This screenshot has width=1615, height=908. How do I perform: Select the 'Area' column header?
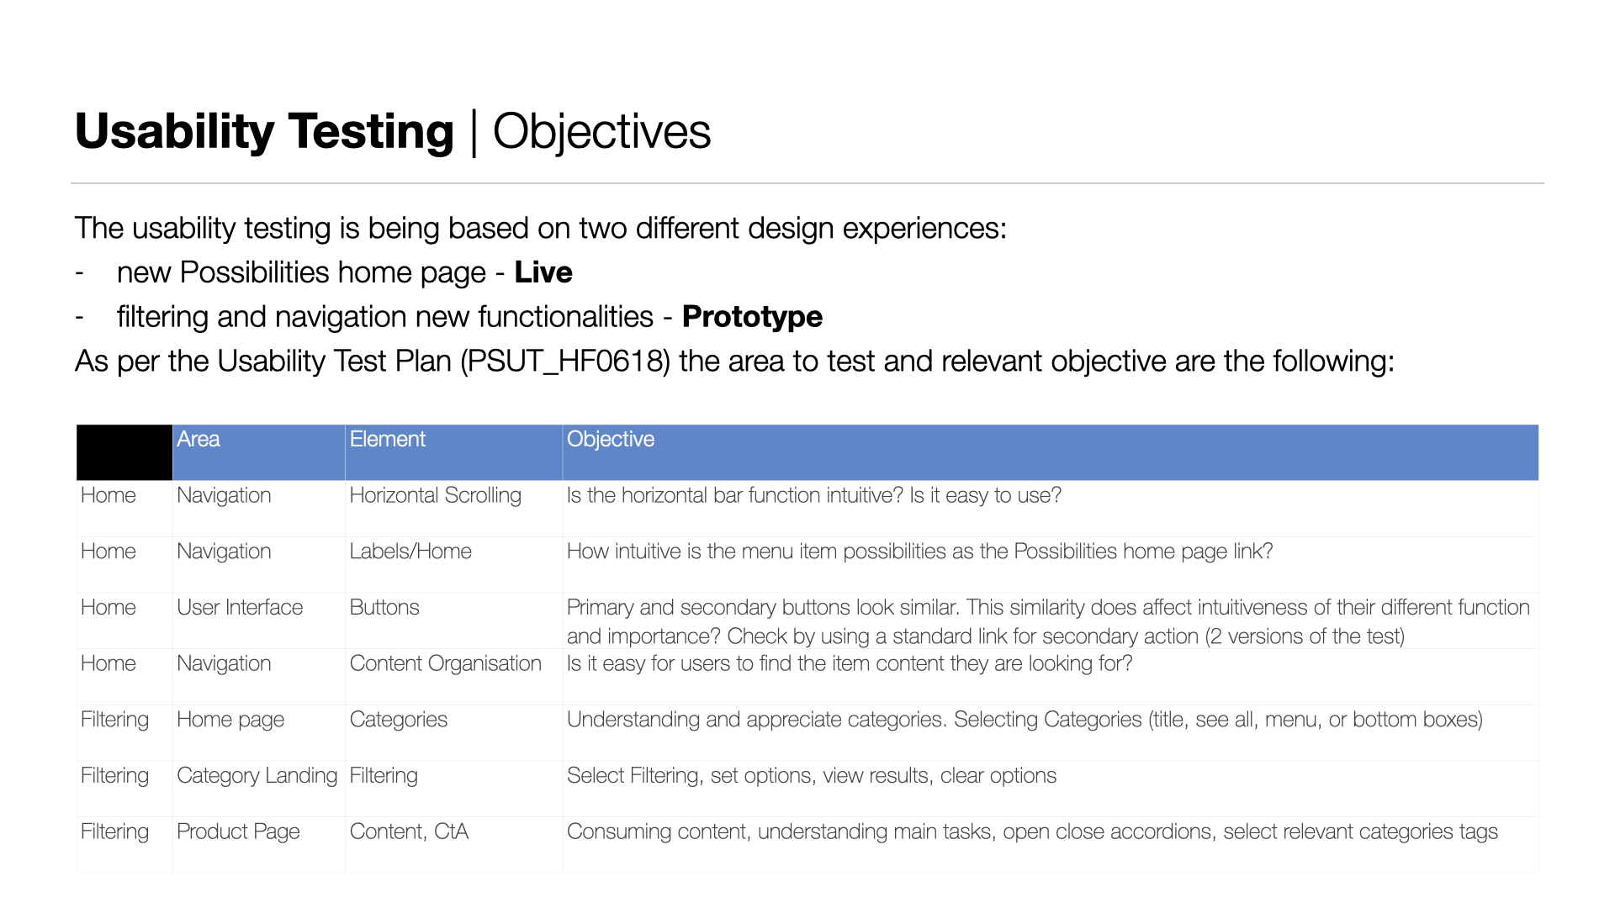coord(199,439)
